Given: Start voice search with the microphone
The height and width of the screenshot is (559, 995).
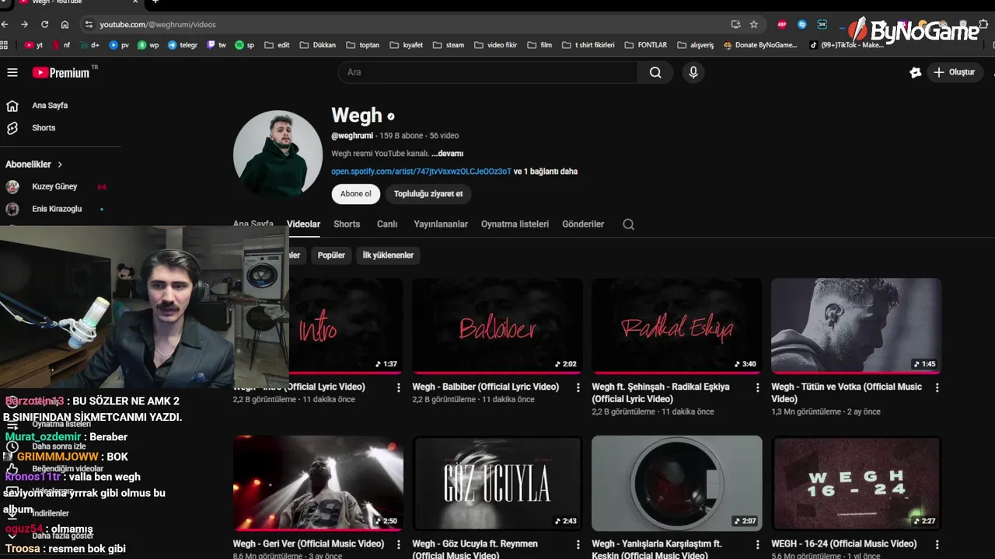Looking at the screenshot, I should coord(693,72).
